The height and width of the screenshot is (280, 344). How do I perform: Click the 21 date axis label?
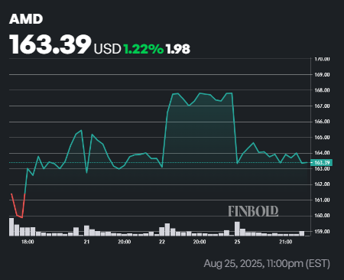coord(87,242)
